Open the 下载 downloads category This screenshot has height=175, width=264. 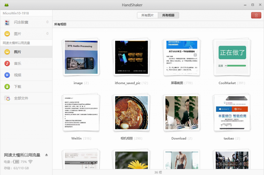[26, 87]
